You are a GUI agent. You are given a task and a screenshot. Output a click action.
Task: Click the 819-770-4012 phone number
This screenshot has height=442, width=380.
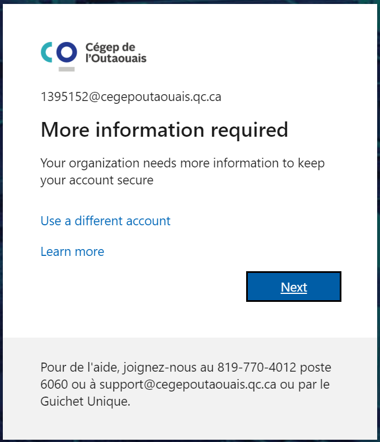coord(256,367)
